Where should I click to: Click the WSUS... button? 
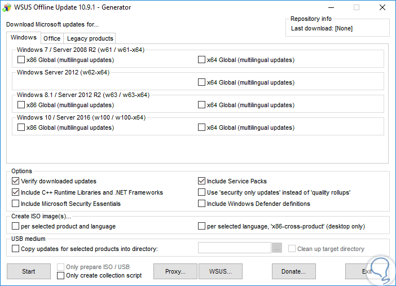coord(220,271)
